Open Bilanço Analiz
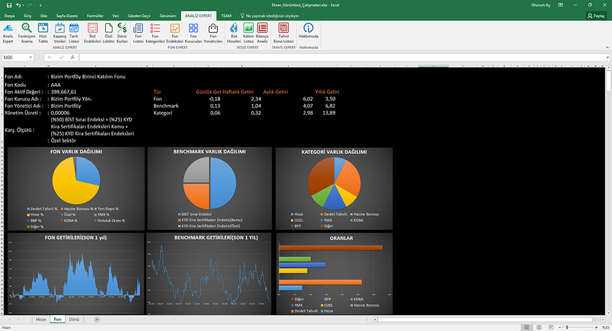 (x=263, y=33)
